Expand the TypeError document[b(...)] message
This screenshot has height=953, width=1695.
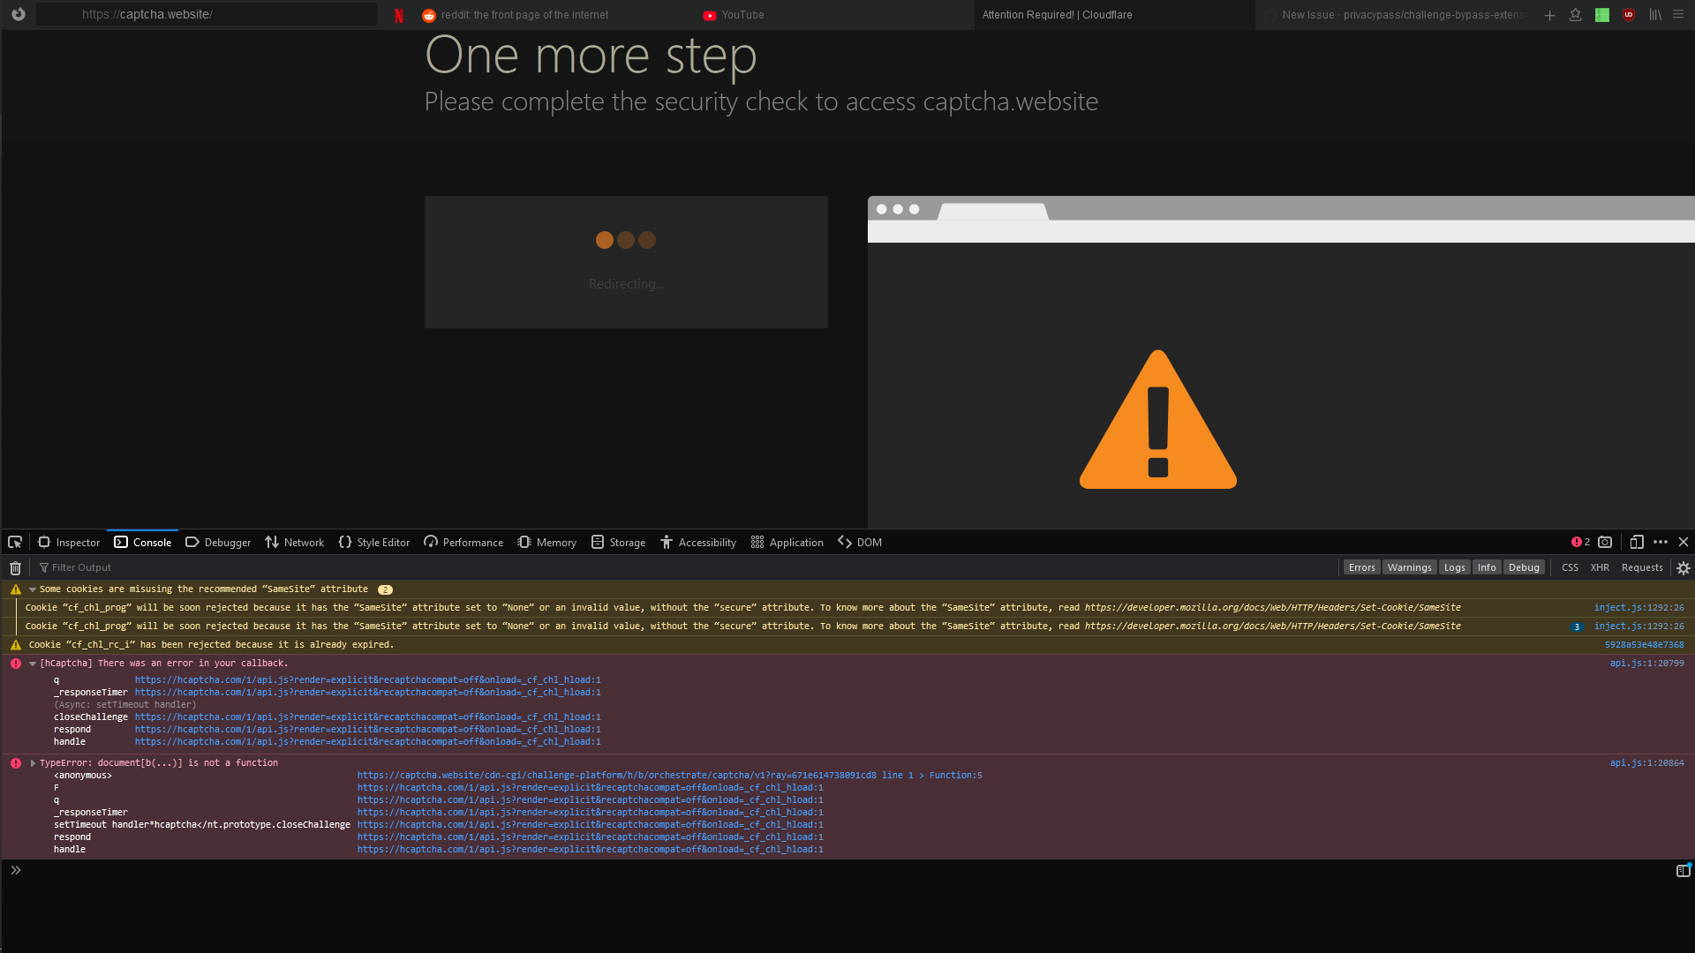(x=33, y=763)
